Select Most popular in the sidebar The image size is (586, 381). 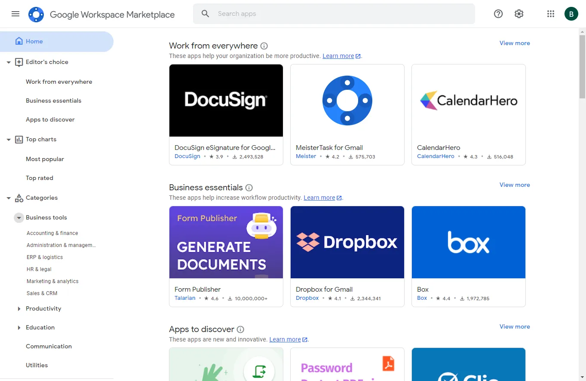click(45, 159)
